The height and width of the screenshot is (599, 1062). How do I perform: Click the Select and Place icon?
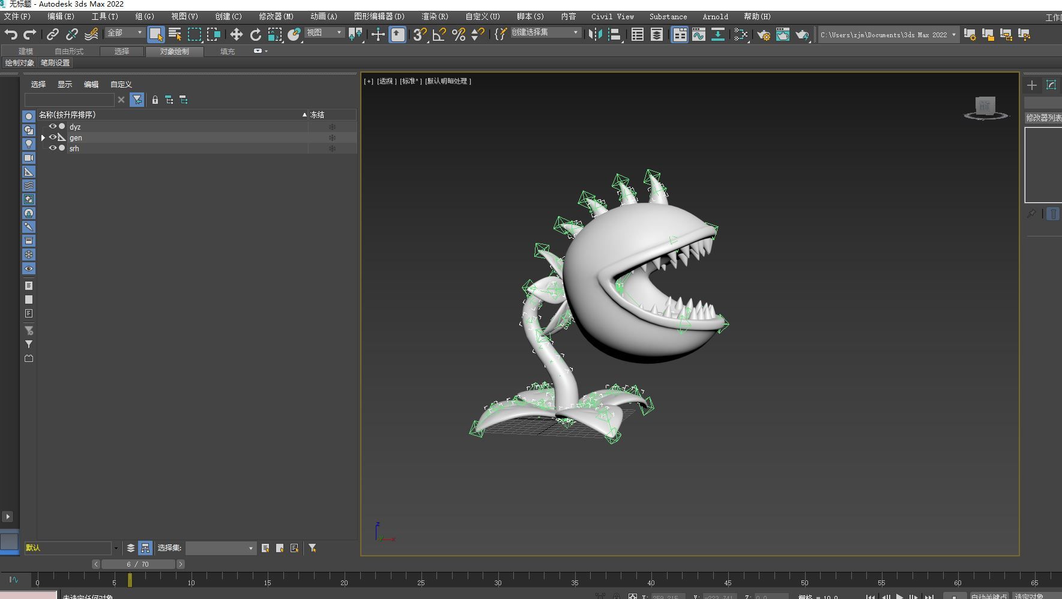pos(294,34)
